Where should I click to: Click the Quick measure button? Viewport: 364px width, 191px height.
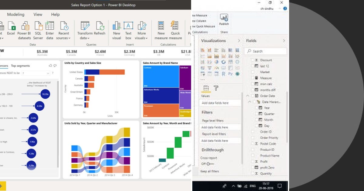pyautogui.click(x=174, y=30)
